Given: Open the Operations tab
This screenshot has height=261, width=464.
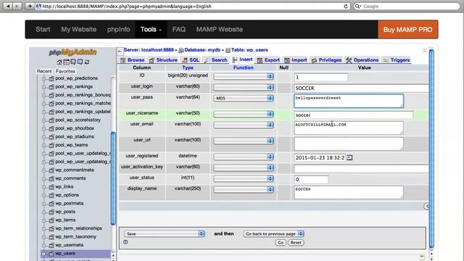Looking at the screenshot, I should 362,60.
